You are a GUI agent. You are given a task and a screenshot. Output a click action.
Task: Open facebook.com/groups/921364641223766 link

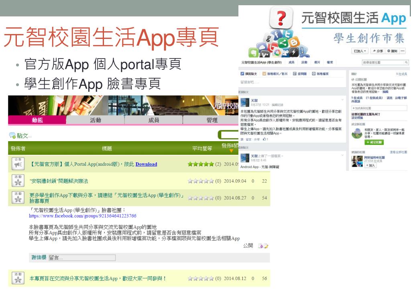coord(83,216)
